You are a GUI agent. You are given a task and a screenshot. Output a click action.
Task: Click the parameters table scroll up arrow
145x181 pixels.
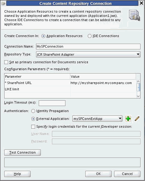tap(138, 81)
